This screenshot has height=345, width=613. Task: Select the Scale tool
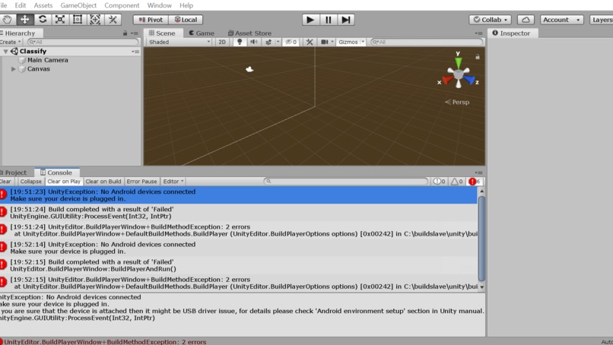60,20
